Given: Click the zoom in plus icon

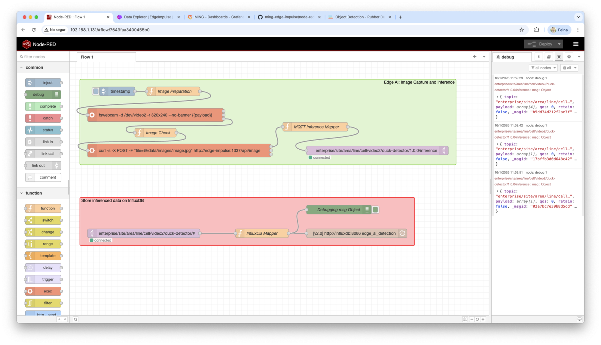Looking at the screenshot, I should tap(483, 319).
